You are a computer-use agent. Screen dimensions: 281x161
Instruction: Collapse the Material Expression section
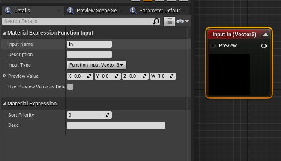(4, 104)
